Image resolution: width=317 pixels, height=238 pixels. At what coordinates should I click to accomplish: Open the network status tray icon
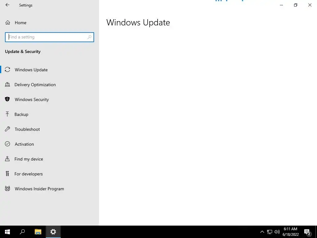270,232
